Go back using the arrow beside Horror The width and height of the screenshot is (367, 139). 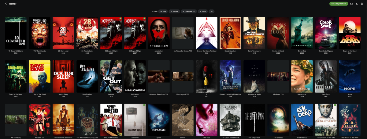6,4
